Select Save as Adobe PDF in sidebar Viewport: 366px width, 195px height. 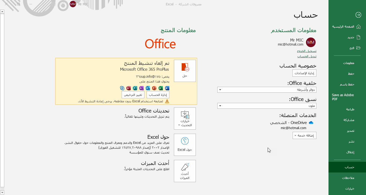(x=347, y=97)
